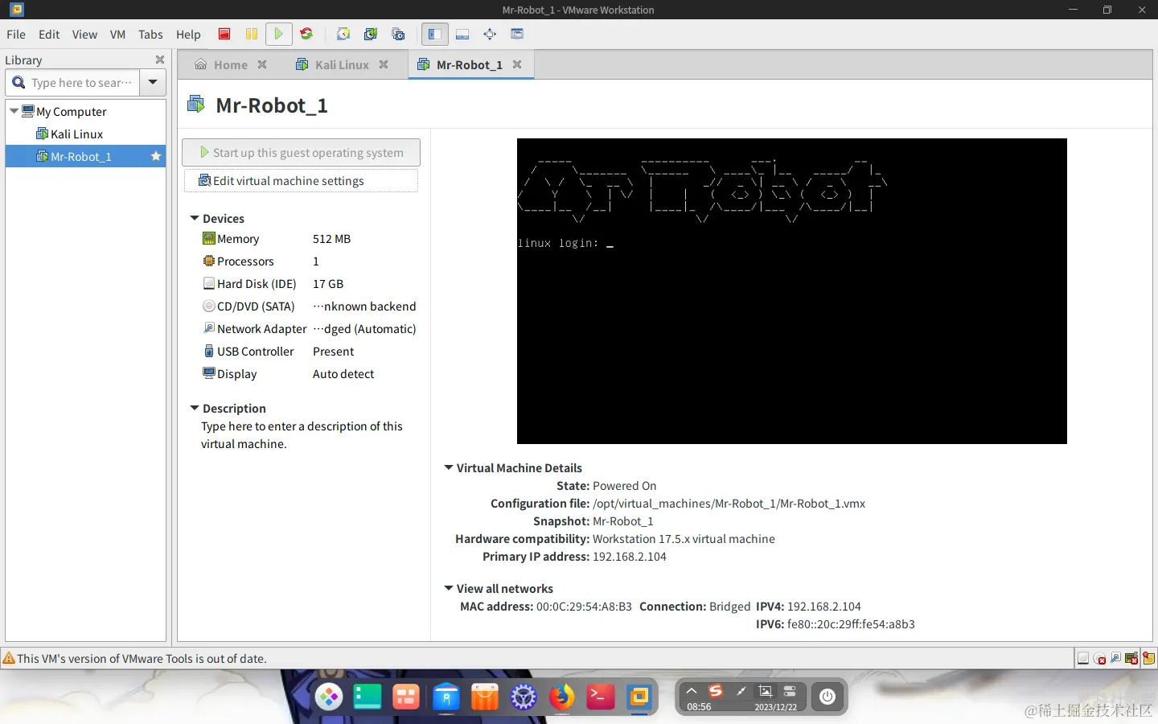The image size is (1158, 724).
Task: Close the Library panel
Action: point(160,60)
